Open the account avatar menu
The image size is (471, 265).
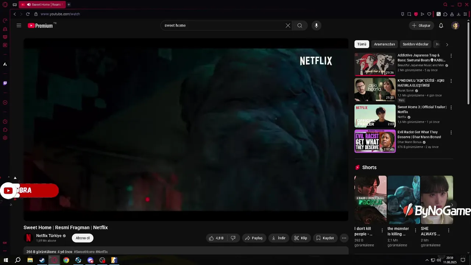click(456, 25)
